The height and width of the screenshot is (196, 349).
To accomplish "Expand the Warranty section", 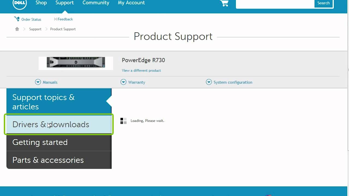I will pos(133,82).
